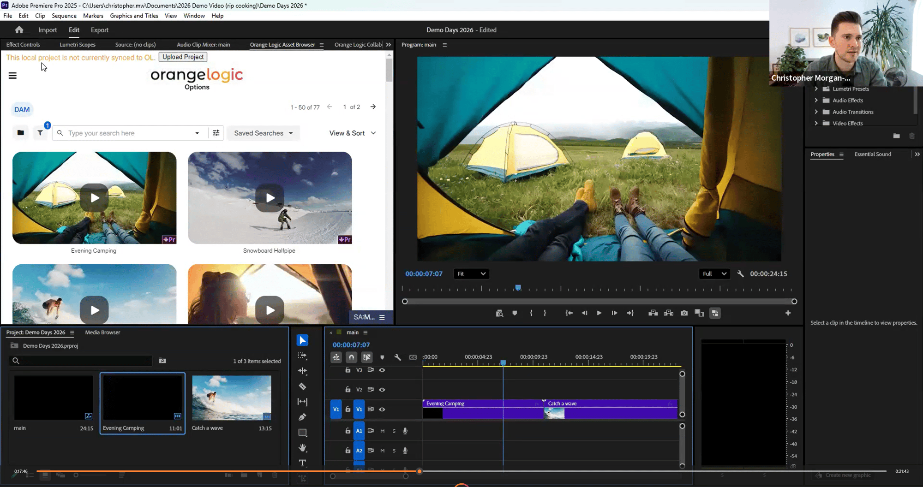Open the View & Sort dropdown
This screenshot has height=487, width=923.
[x=353, y=133]
